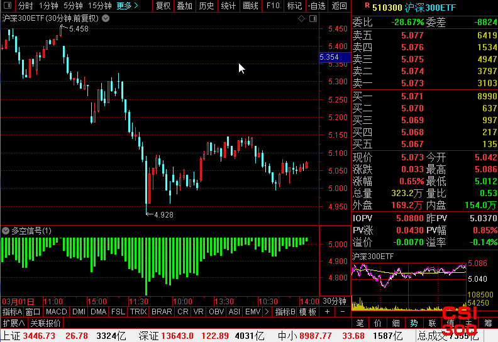Click the 标记 mark button

click(294, 6)
